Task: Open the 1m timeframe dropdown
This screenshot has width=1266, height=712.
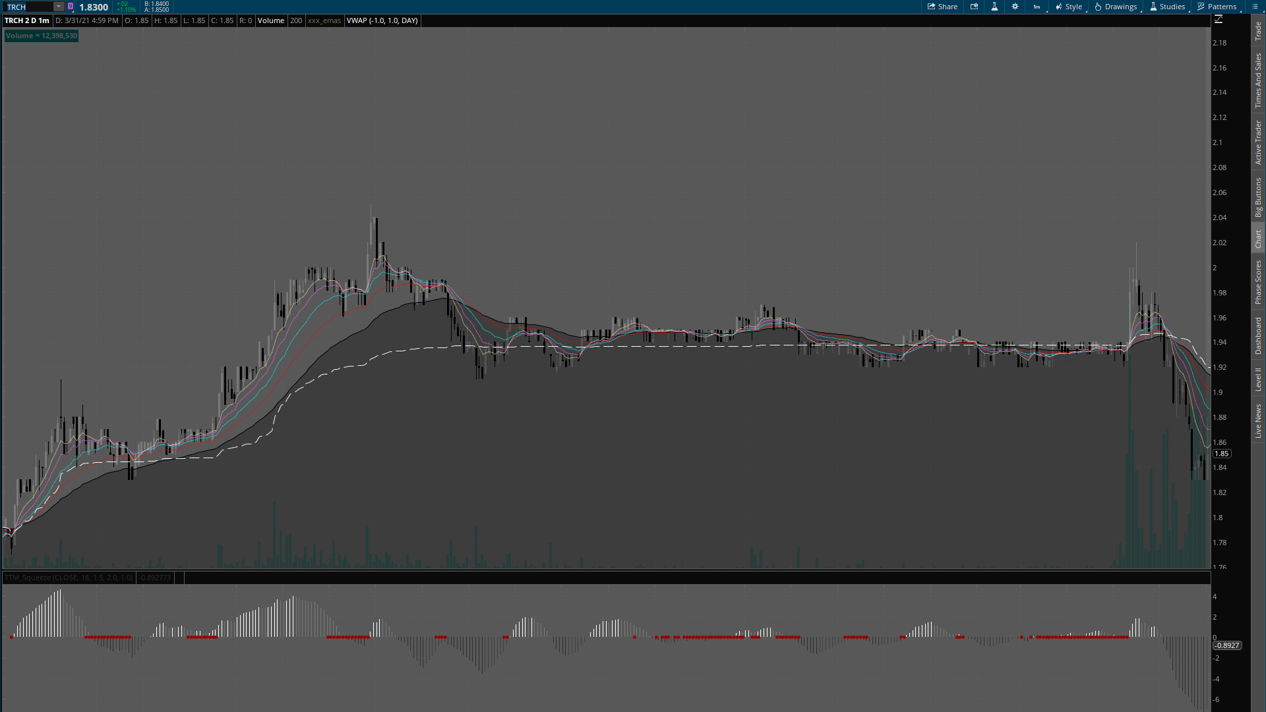Action: 1037,7
